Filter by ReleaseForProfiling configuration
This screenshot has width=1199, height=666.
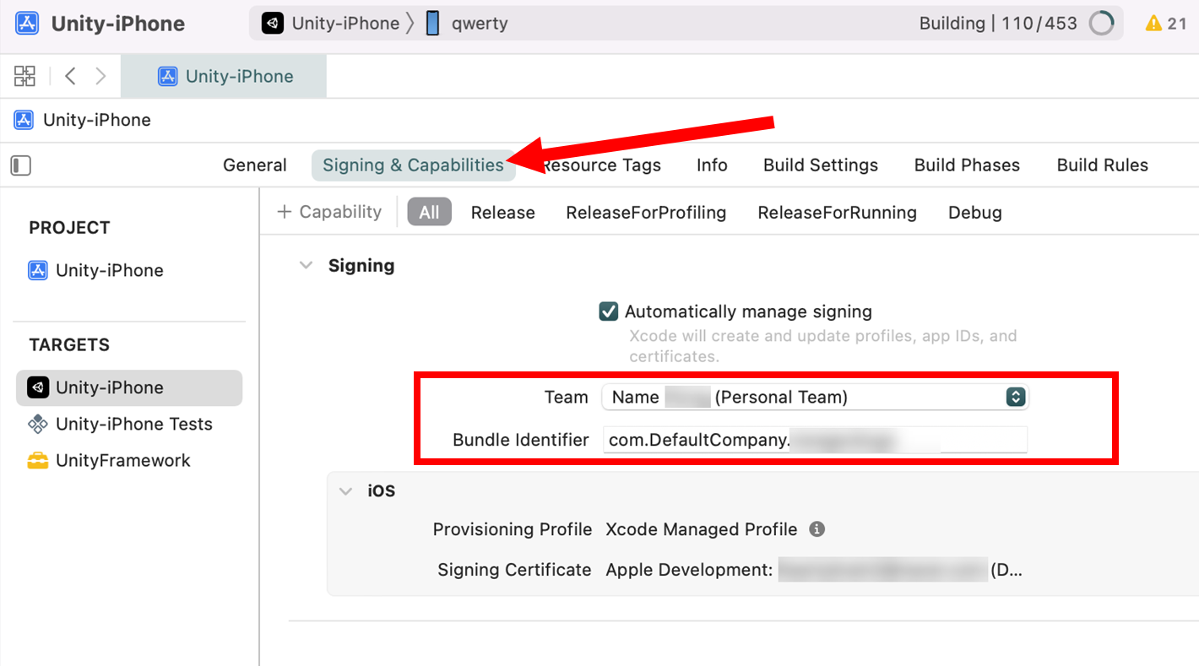click(x=646, y=213)
